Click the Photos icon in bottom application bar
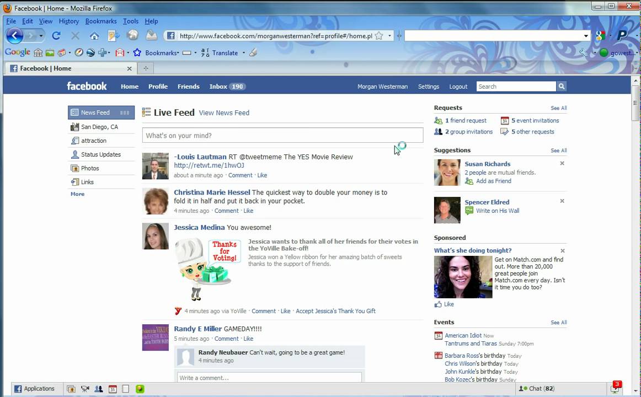 [71, 389]
